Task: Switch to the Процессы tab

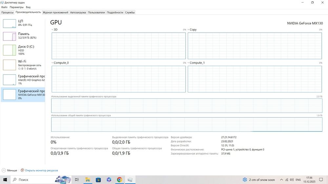Action: [7, 12]
